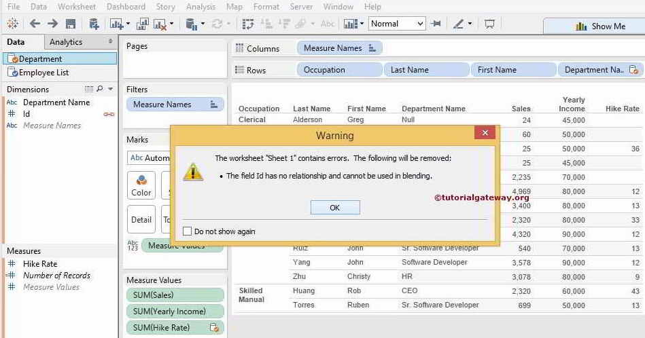Click the Clear Sheet icon
Image resolution: width=645 pixels, height=338 pixels.
(160, 24)
